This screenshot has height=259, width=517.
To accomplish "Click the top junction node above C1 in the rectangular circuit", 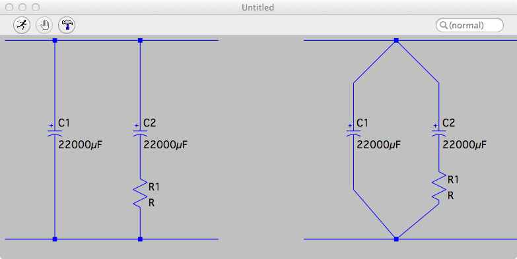I will click(55, 40).
